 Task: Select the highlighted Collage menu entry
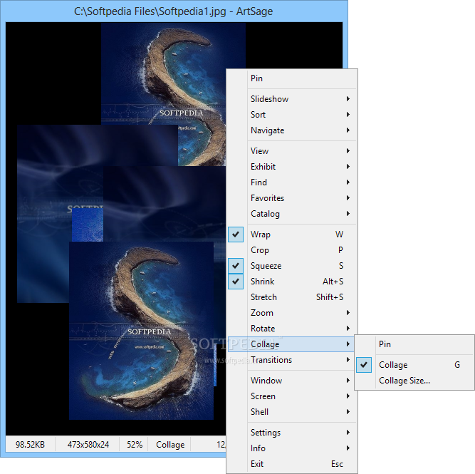pos(292,344)
